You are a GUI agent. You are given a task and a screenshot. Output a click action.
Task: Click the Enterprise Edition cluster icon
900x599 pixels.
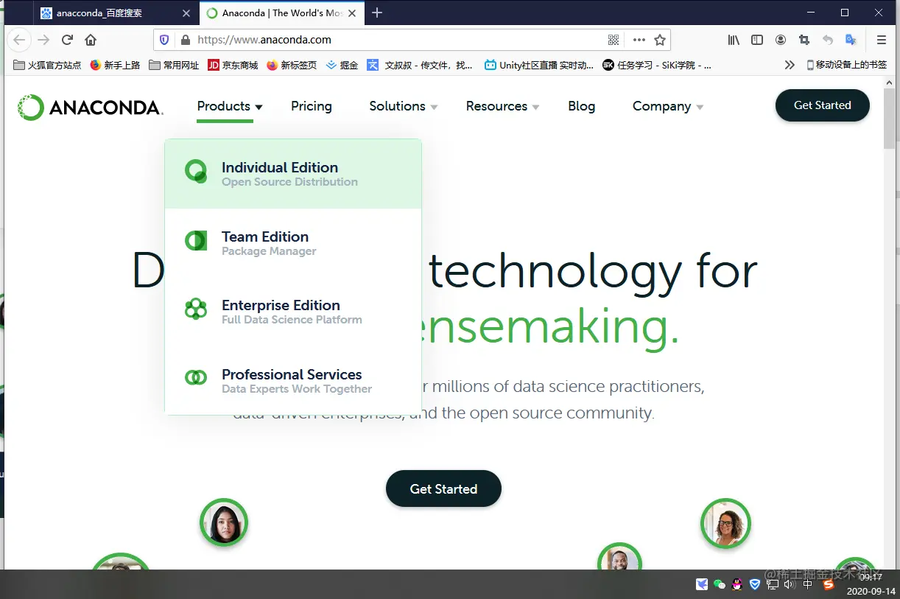point(196,309)
